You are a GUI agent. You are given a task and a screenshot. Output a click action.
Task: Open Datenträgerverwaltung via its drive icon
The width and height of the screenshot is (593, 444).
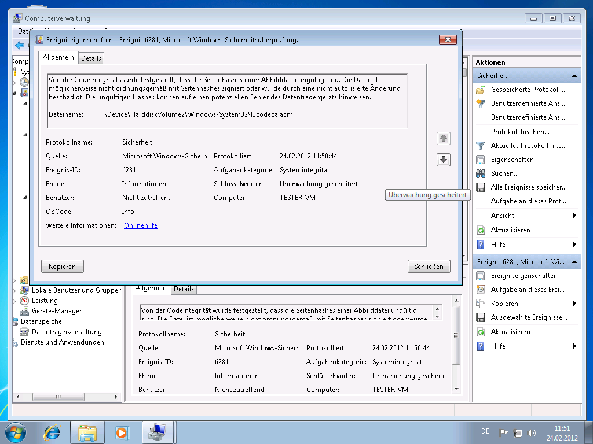point(24,332)
